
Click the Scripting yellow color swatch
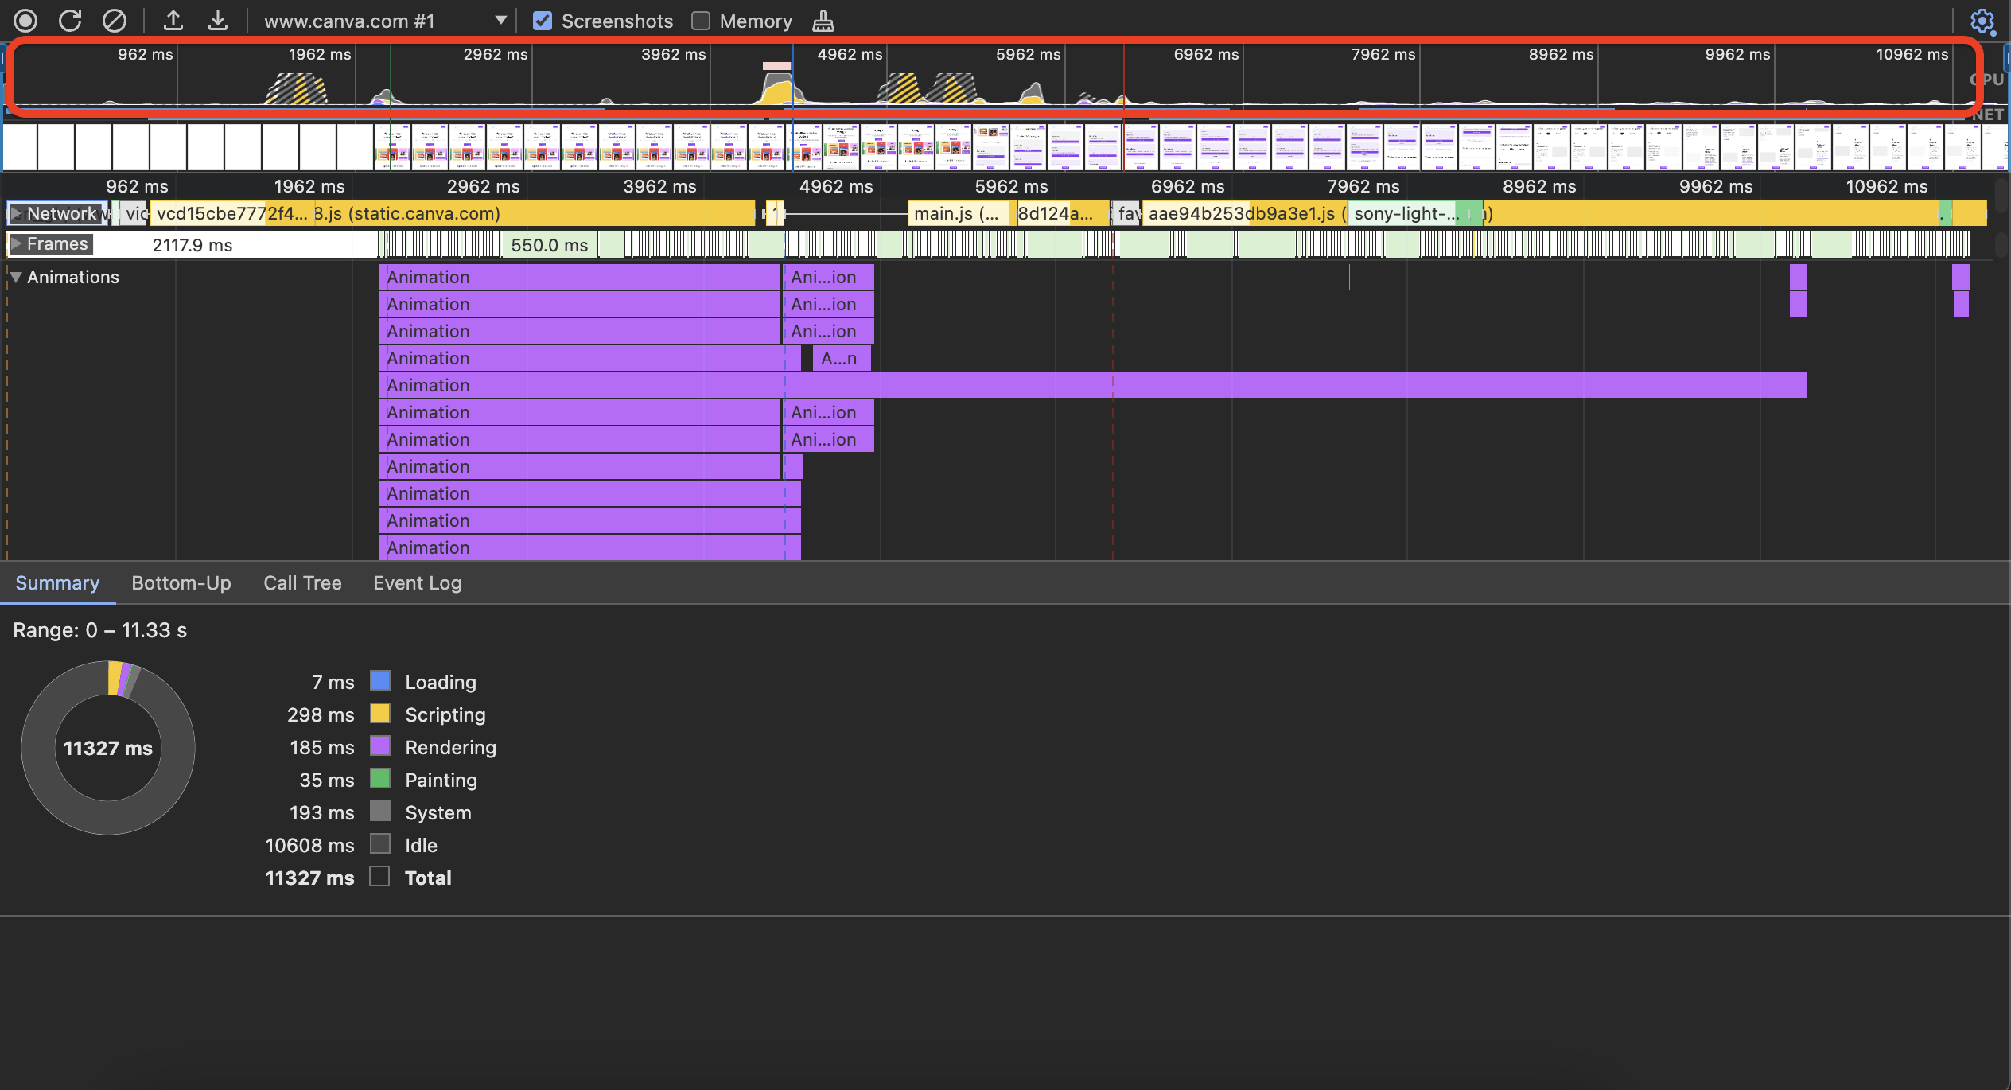(380, 714)
